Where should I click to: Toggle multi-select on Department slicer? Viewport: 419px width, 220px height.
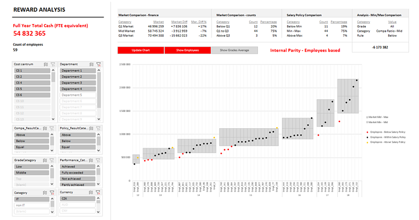pos(91,64)
